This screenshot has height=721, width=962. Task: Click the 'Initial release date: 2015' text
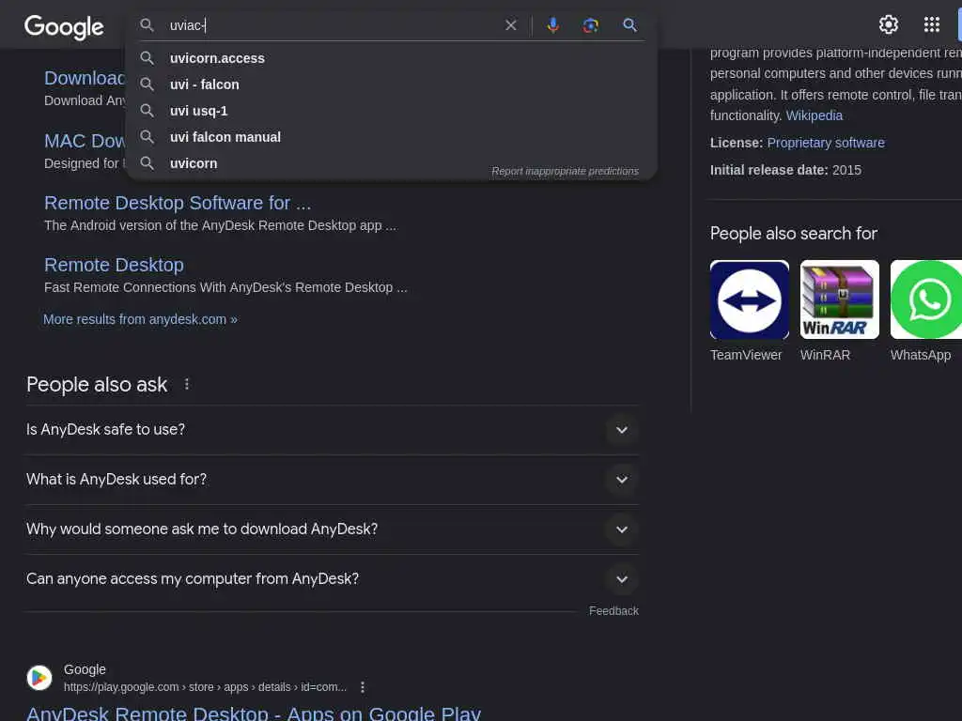[x=785, y=171]
